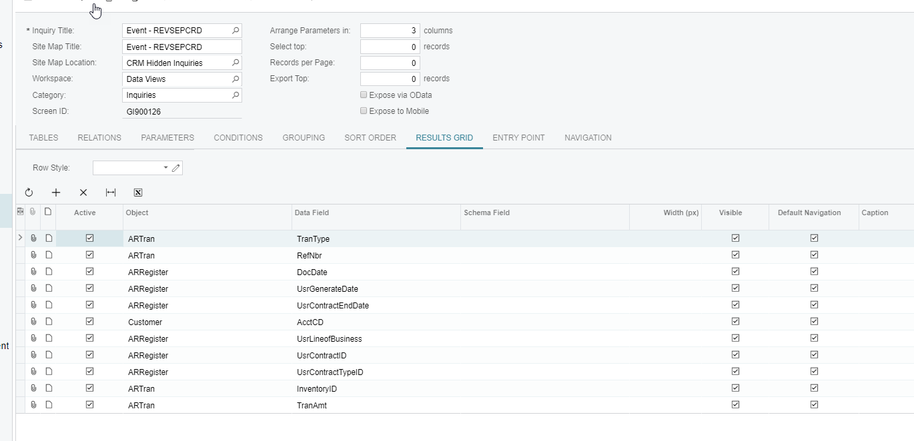Open the Category lookup selector
This screenshot has height=441, width=914.
pos(236,95)
